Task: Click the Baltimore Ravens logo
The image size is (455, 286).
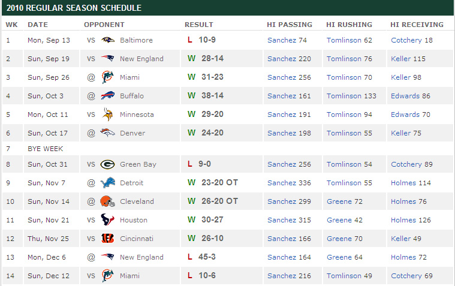Action: (x=108, y=40)
